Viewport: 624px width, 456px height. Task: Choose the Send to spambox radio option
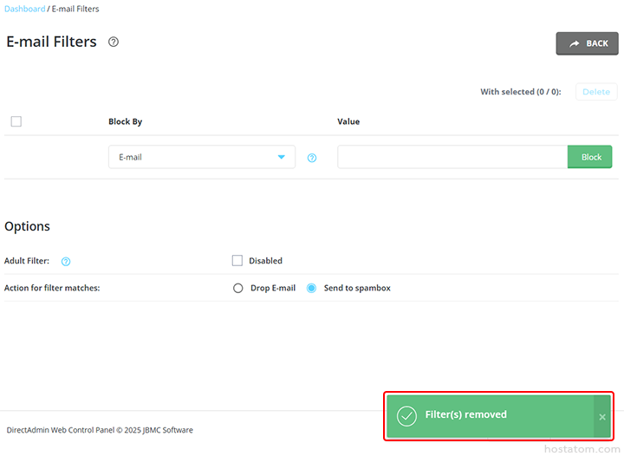pyautogui.click(x=312, y=288)
